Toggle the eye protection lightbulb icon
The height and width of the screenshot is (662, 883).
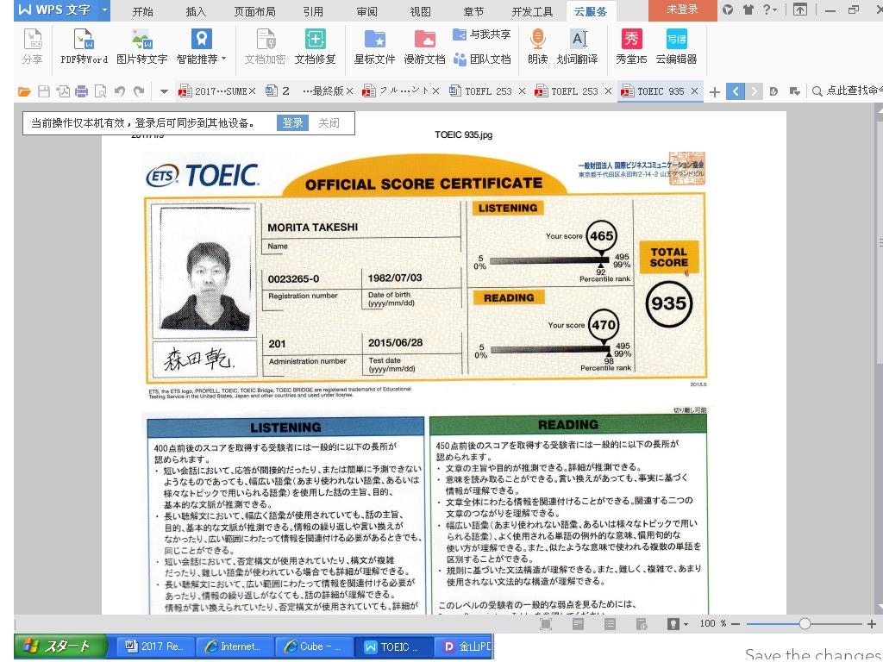click(x=673, y=624)
